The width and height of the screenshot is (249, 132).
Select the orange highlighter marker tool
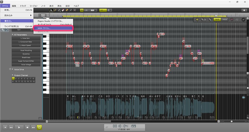coord(67,10)
